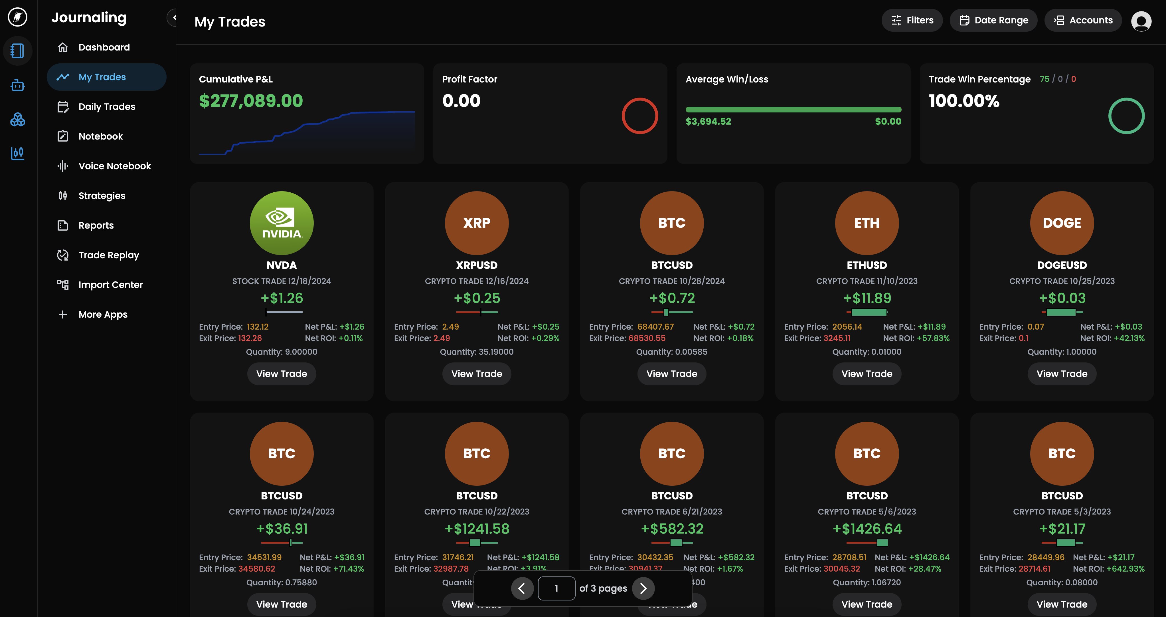Open Trade Replay from sidebar
Screen dimensions: 1166x617
pos(109,255)
